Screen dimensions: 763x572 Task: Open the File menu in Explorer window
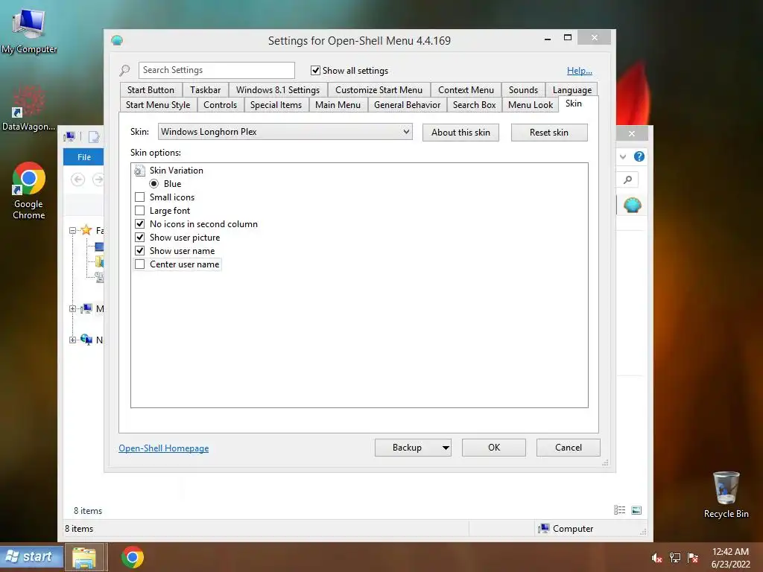coord(83,157)
